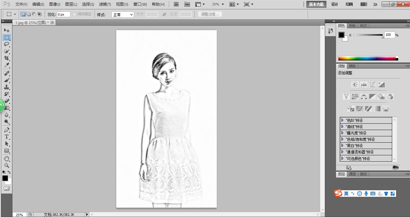Select the Hand tool
Screen dimensions: 410x217
(7, 158)
